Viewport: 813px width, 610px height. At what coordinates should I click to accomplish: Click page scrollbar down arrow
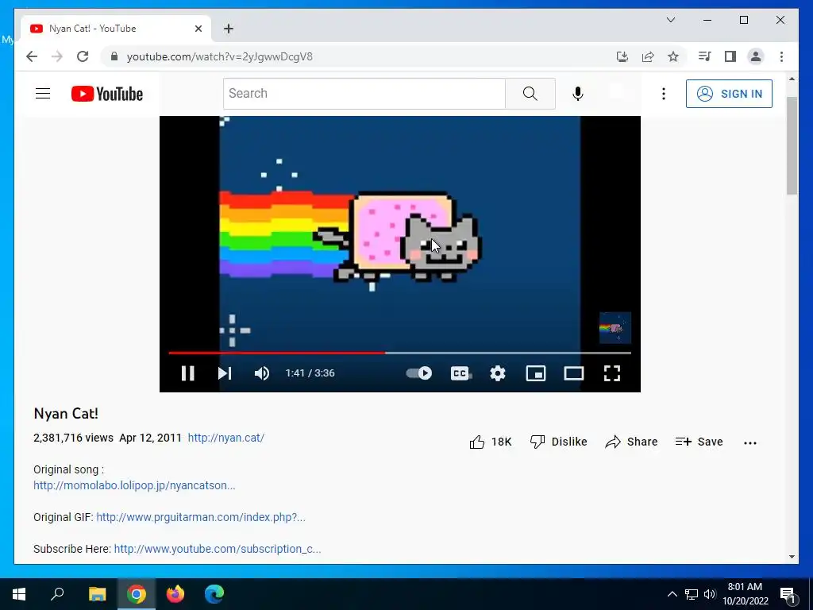point(792,557)
